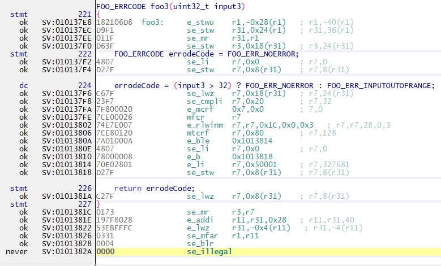Click address SV:010137FE

[67, 117]
